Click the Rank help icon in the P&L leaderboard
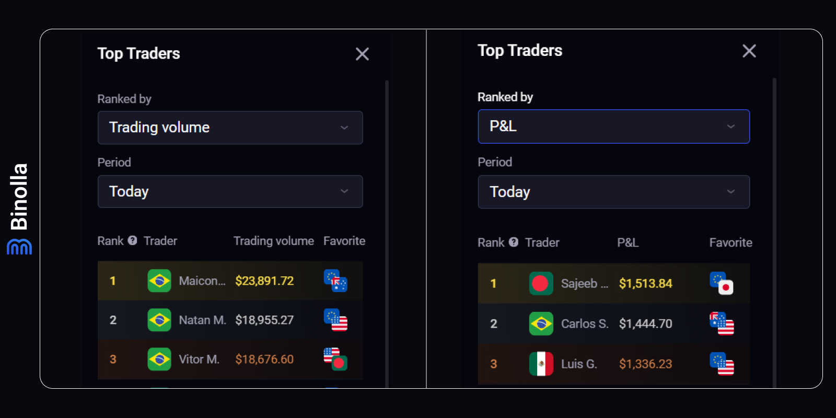The width and height of the screenshot is (836, 418). 514,242
